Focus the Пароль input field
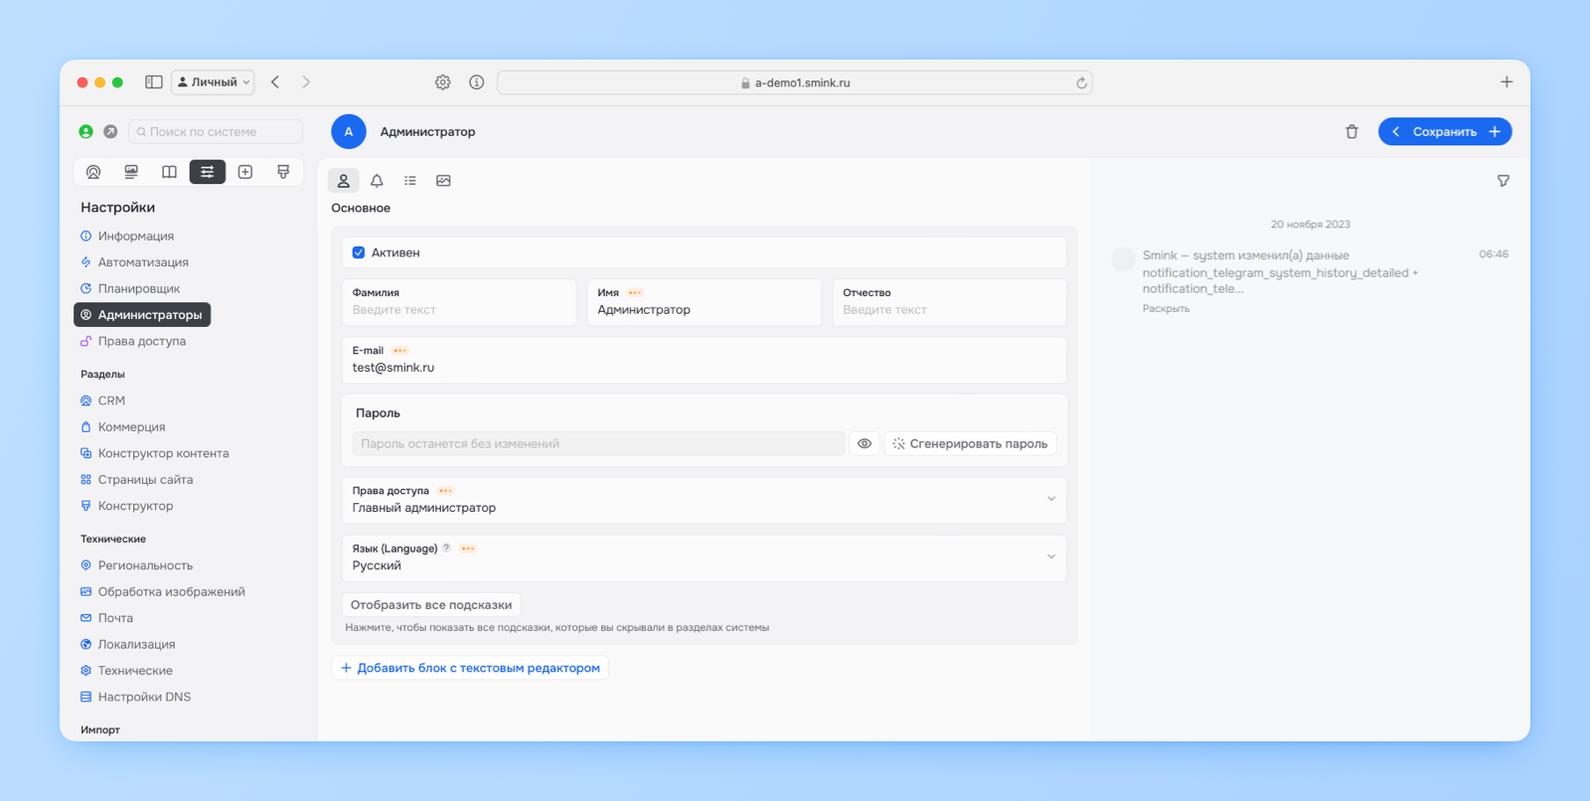 click(x=598, y=443)
